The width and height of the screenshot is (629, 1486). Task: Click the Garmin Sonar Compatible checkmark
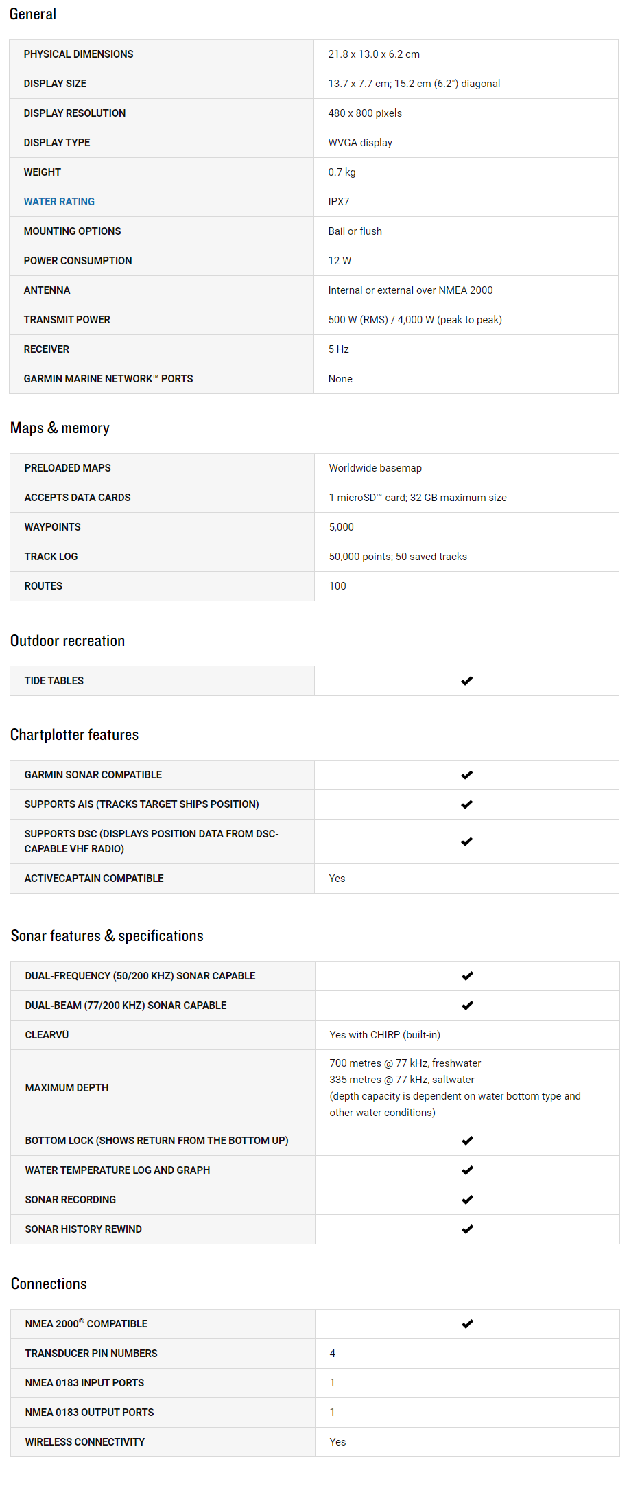(467, 775)
